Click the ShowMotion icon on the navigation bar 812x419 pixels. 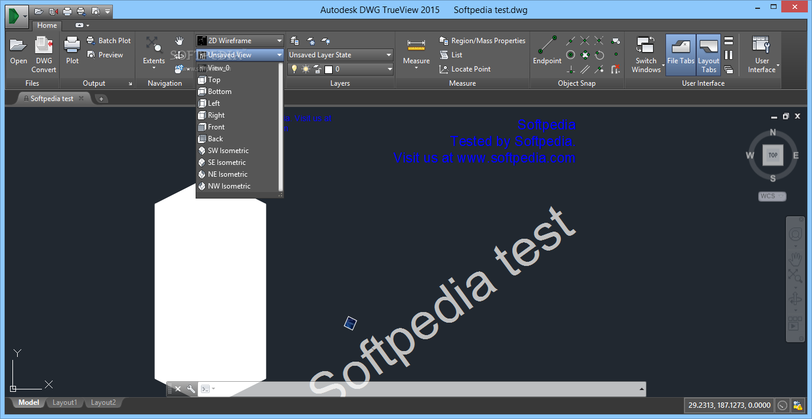pyautogui.click(x=795, y=324)
